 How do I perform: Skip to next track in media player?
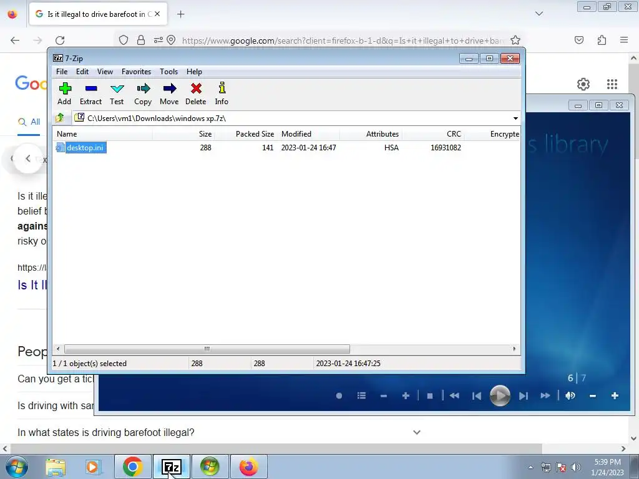(x=524, y=395)
